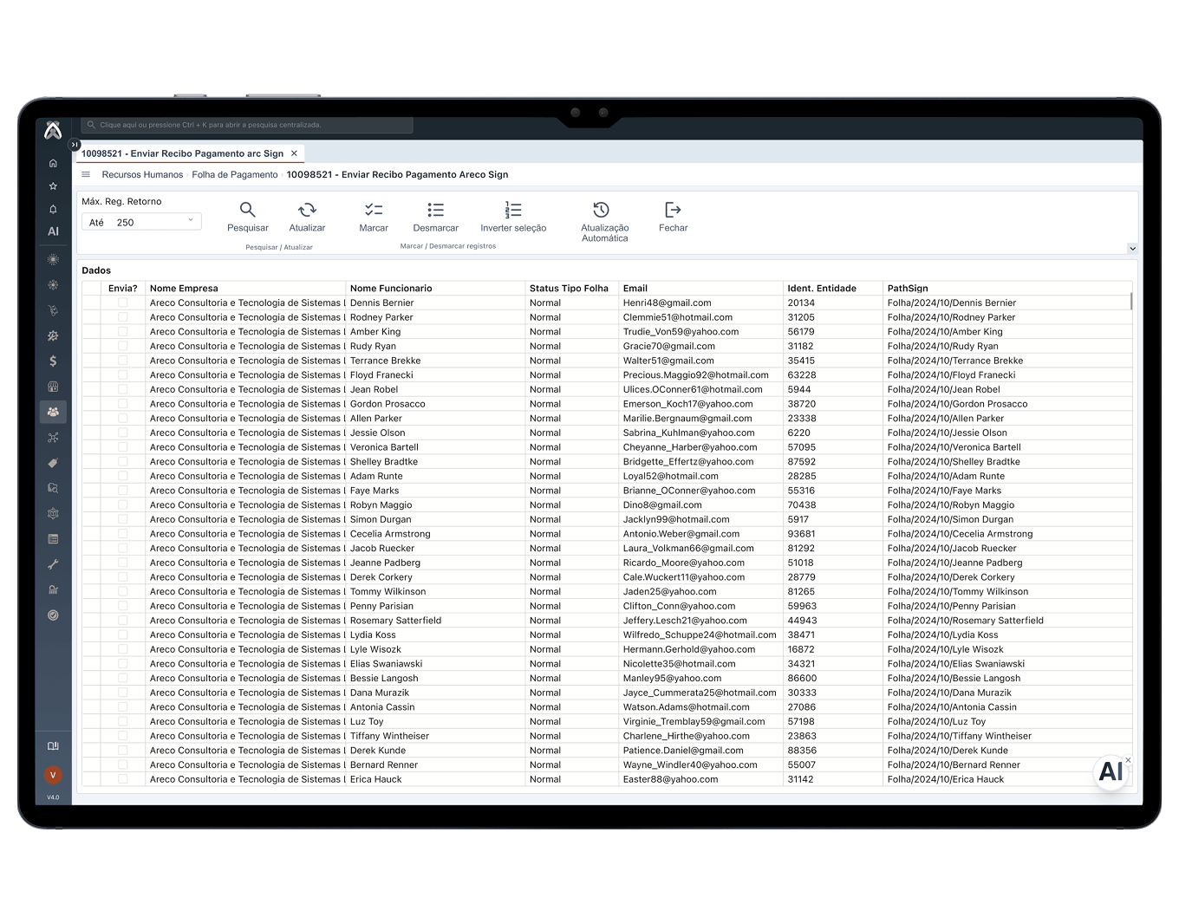Open the circled checkmark icon in the sidebar
1179x924 pixels.
53,615
